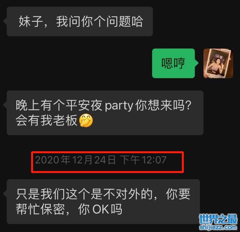The width and height of the screenshot is (240, 232).
Task: Click the 2020年12月24日 date stamp
Action: tap(75, 160)
